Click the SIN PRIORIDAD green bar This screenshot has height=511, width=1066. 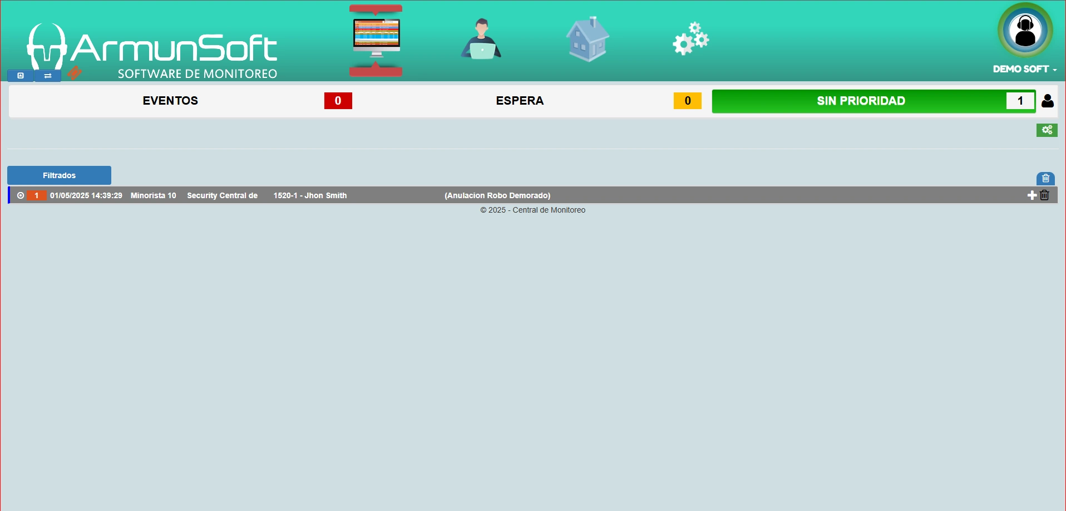click(860, 101)
